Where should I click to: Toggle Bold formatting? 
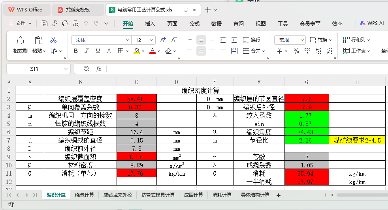point(76,51)
